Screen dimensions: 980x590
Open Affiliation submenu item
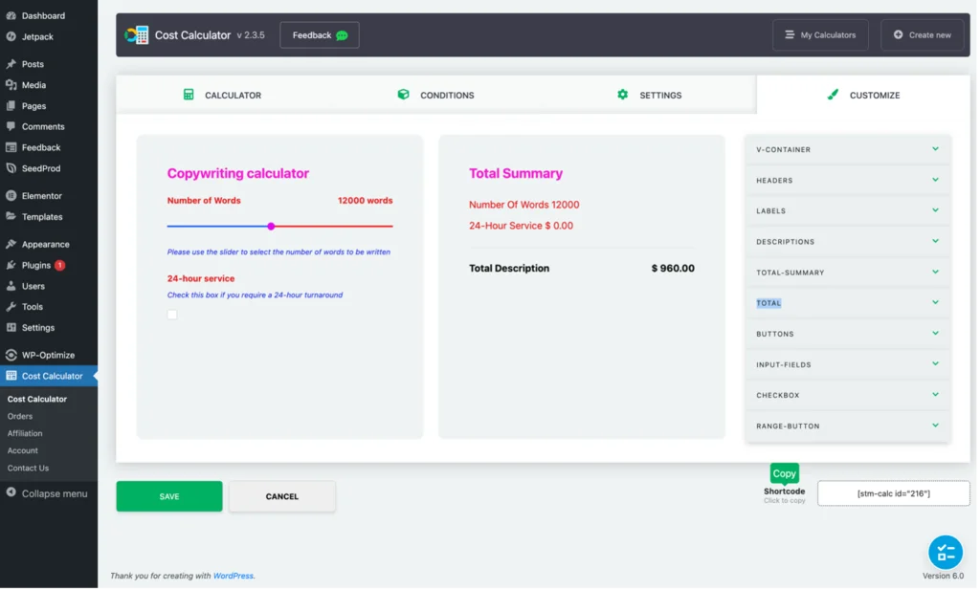pyautogui.click(x=25, y=434)
